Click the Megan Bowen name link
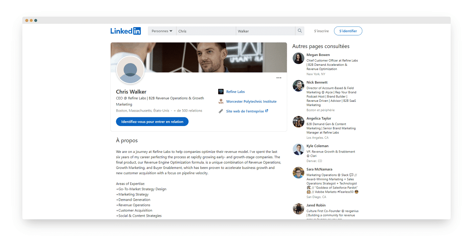Screen dimensions: 473x236 318,55
